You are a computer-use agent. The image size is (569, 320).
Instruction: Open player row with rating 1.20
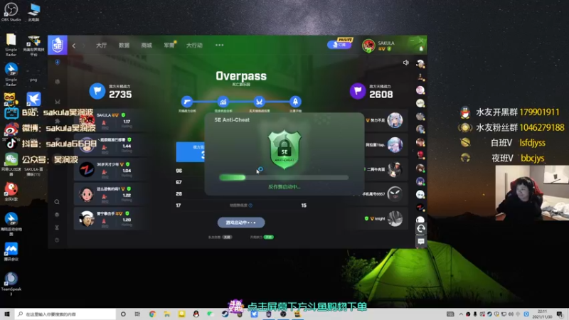(x=110, y=219)
